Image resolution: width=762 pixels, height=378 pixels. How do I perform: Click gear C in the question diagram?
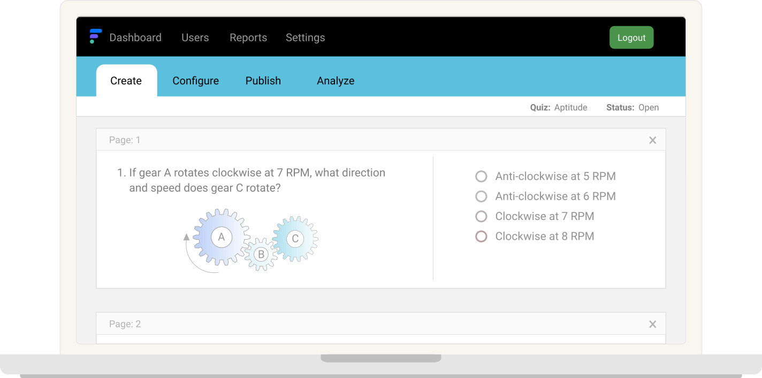295,239
